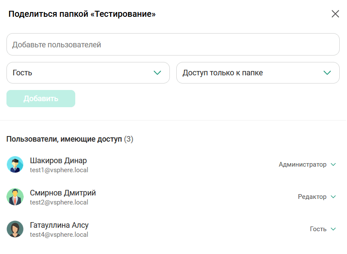The height and width of the screenshot is (254, 347).
Task: Open the Гость permission level dropdown
Action: (88, 73)
